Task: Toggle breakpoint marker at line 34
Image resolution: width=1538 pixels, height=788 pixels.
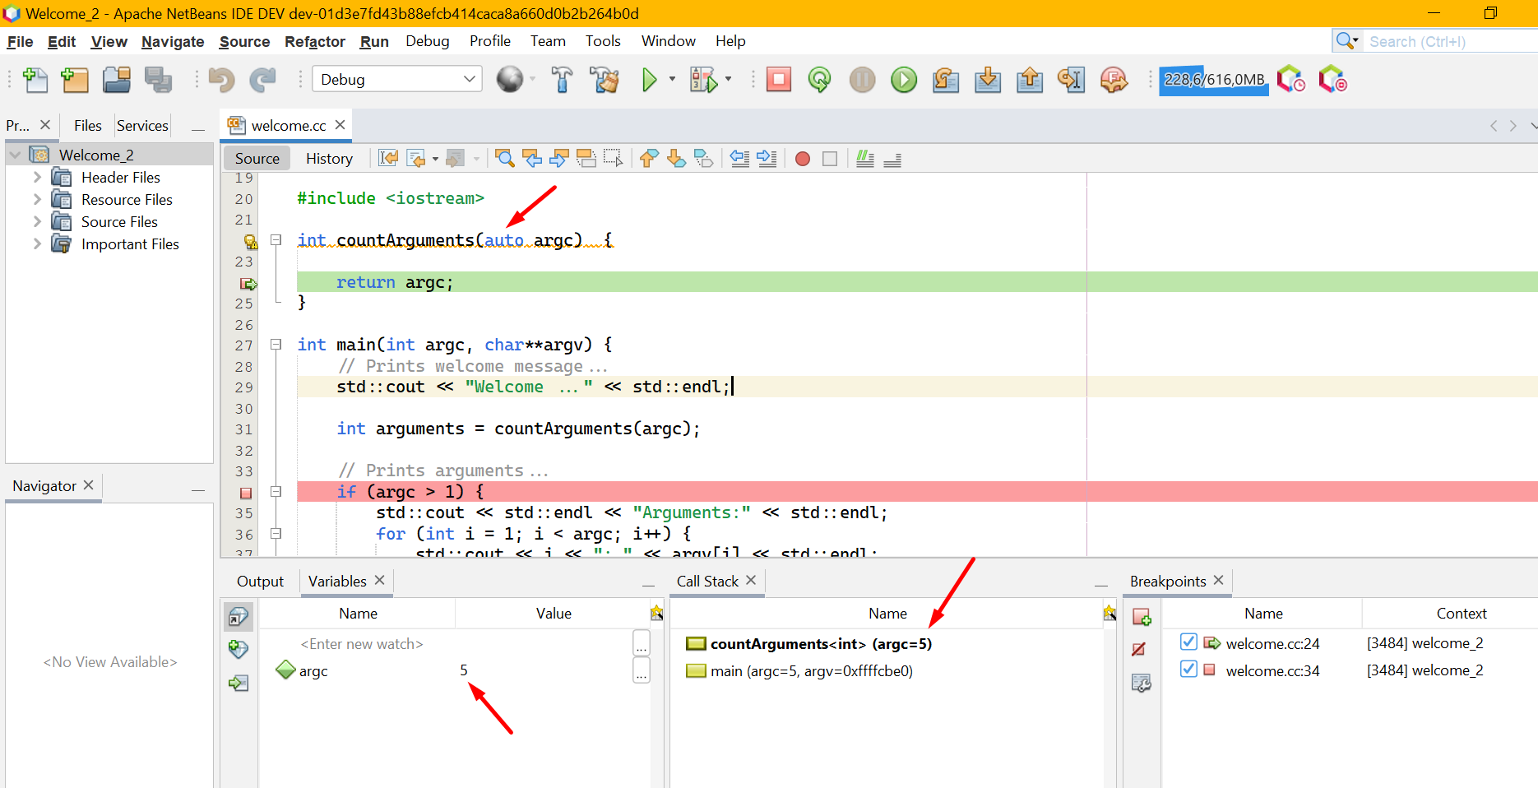Action: 245,493
